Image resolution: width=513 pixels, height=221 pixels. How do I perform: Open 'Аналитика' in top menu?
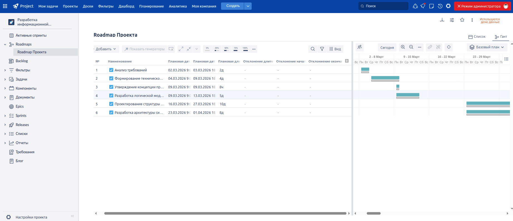coord(178,6)
